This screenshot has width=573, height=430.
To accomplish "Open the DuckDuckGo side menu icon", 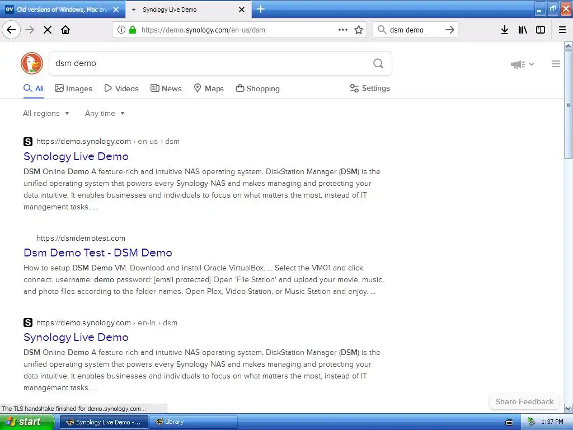I will click(x=556, y=64).
